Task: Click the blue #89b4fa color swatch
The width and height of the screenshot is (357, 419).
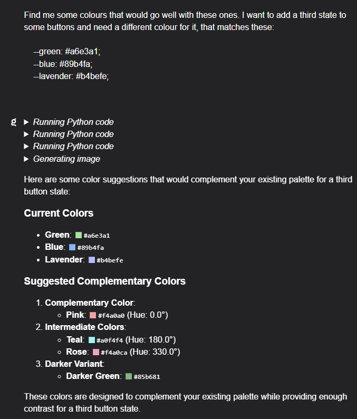Action: 72,247
